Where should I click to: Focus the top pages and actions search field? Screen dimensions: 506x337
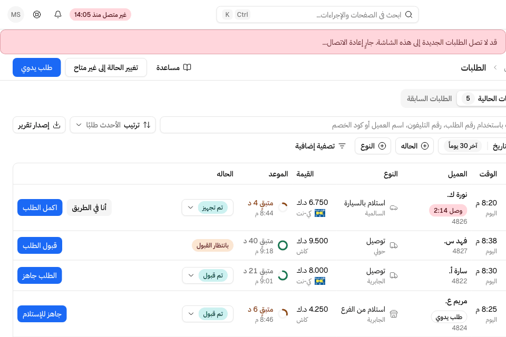click(x=317, y=15)
